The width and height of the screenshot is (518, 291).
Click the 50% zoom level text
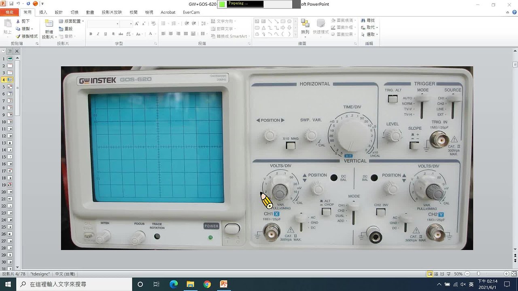[x=458, y=274]
